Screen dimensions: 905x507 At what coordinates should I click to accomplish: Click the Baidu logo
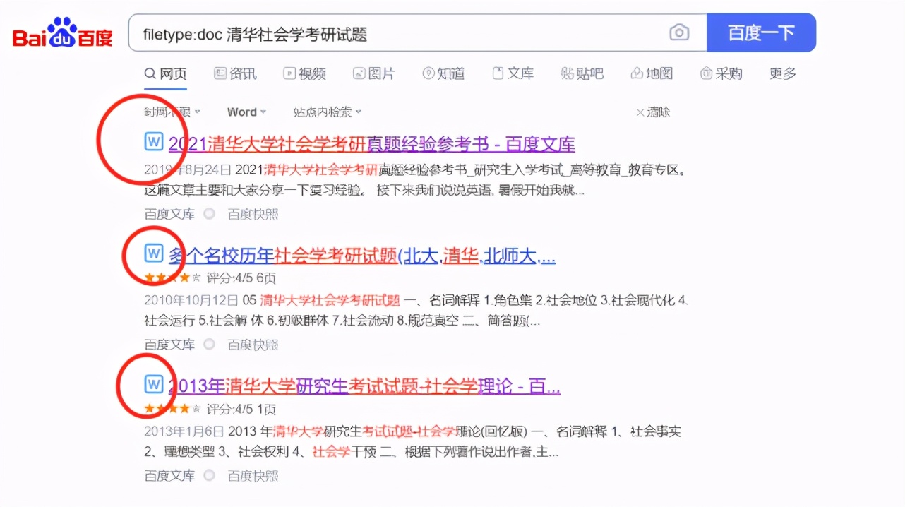[63, 32]
